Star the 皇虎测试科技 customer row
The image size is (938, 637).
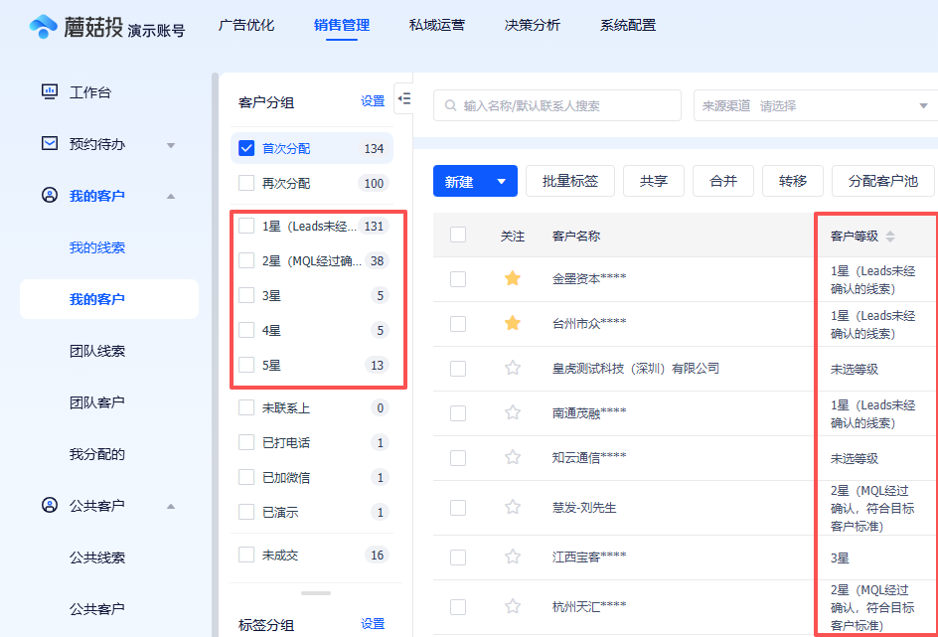(x=513, y=367)
